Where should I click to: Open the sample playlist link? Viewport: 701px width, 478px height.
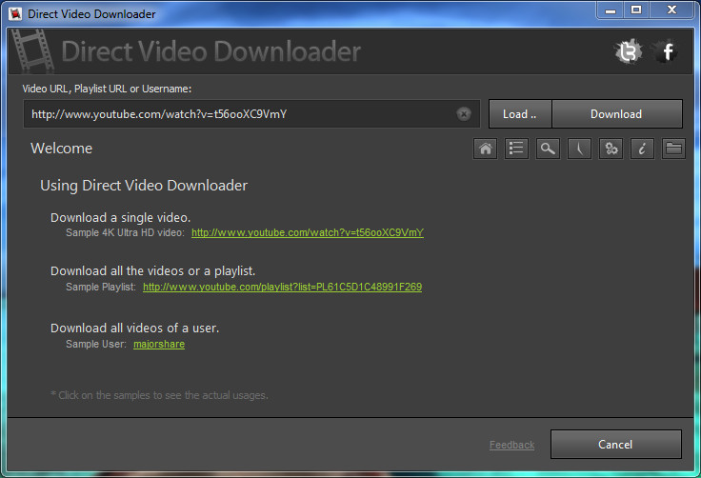tap(282, 287)
